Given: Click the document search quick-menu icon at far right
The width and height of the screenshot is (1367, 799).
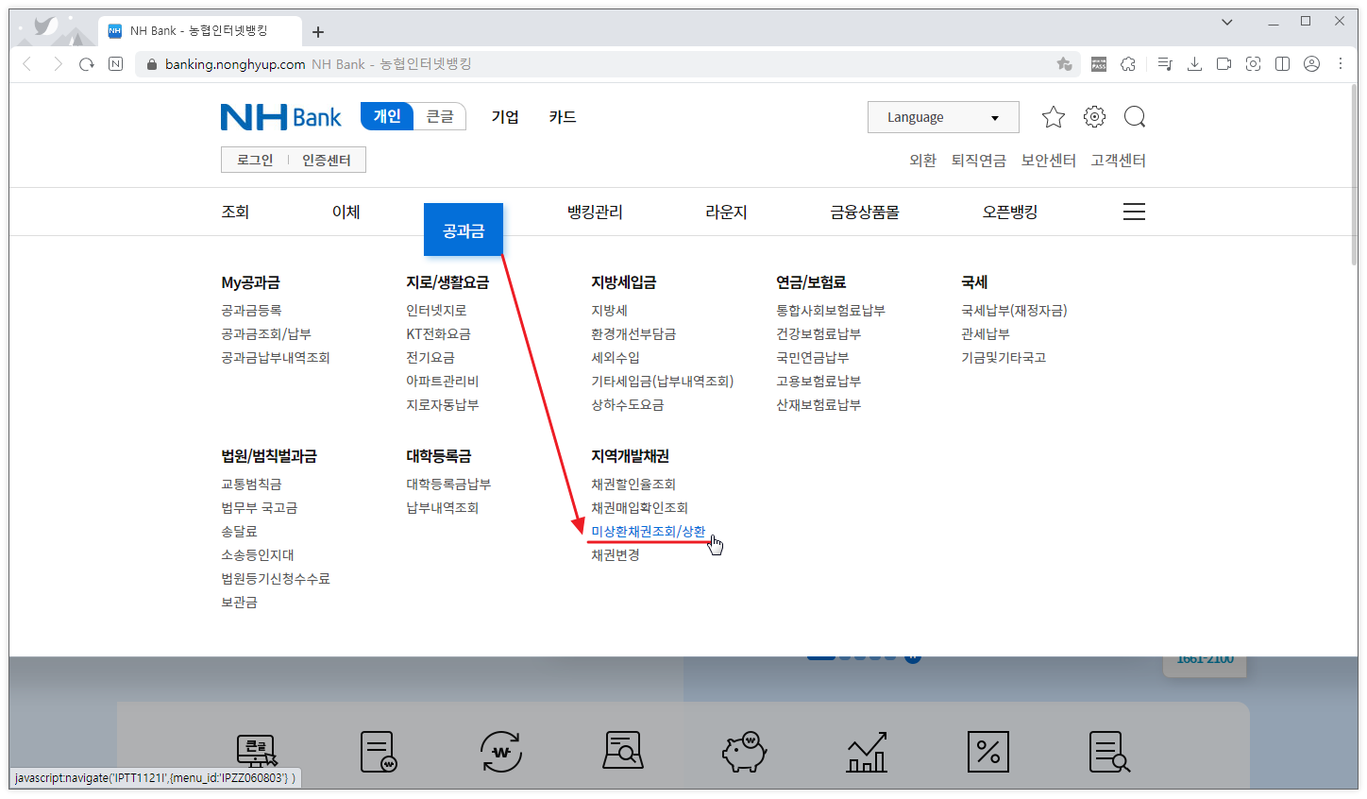Looking at the screenshot, I should click(x=1109, y=752).
